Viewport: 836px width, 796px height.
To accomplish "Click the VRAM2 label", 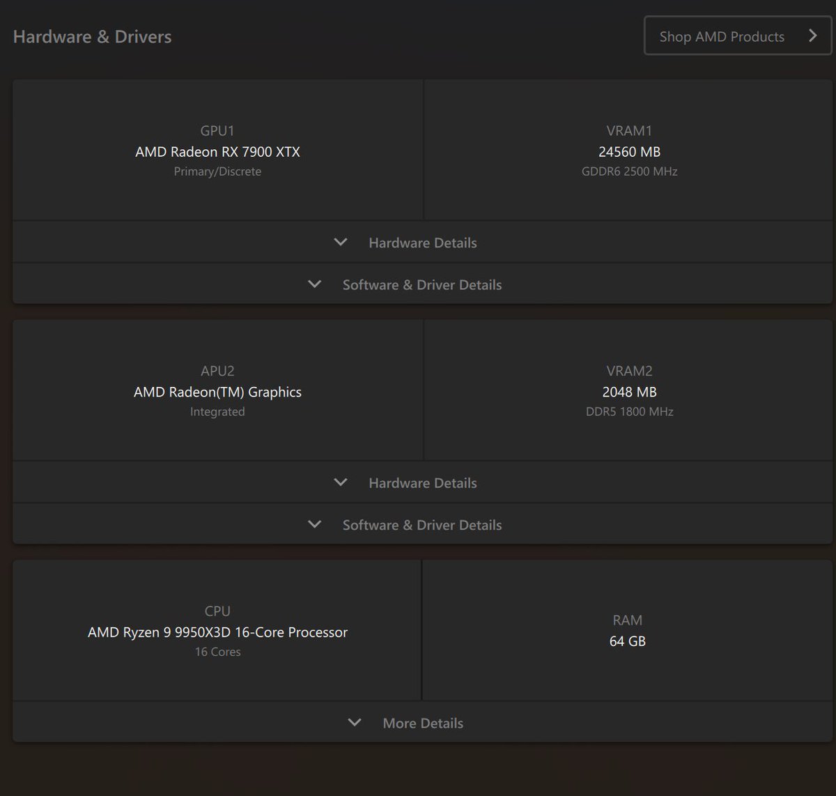I will (x=629, y=372).
